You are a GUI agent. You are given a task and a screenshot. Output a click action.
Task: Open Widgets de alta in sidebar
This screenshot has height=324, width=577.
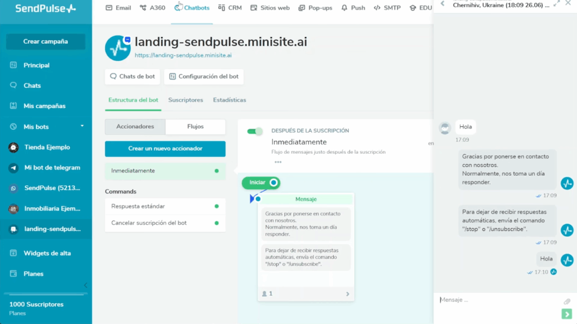pyautogui.click(x=47, y=254)
